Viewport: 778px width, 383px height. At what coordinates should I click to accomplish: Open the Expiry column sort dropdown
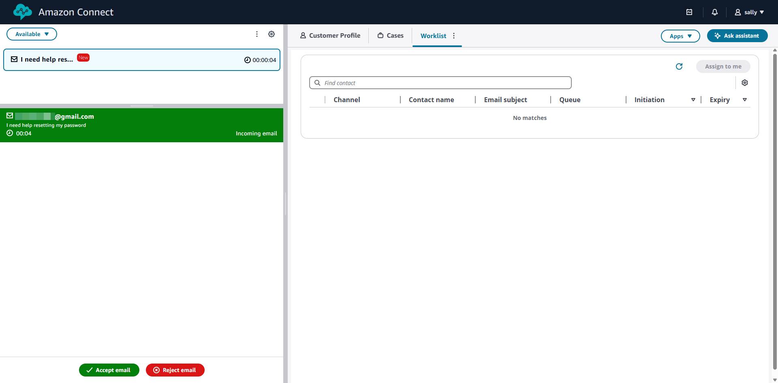[x=746, y=99]
